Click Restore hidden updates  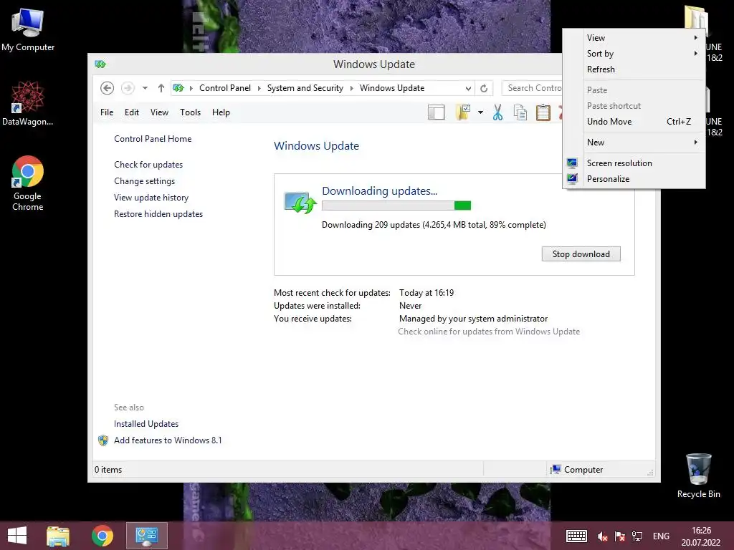pos(158,213)
